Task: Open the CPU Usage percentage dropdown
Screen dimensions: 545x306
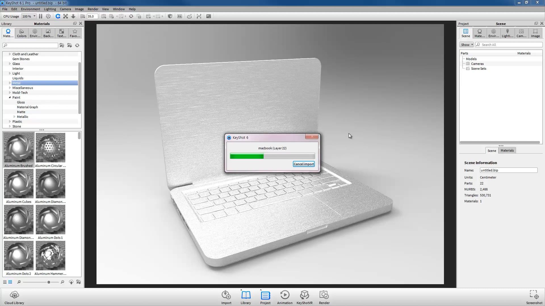Action: pos(29,16)
